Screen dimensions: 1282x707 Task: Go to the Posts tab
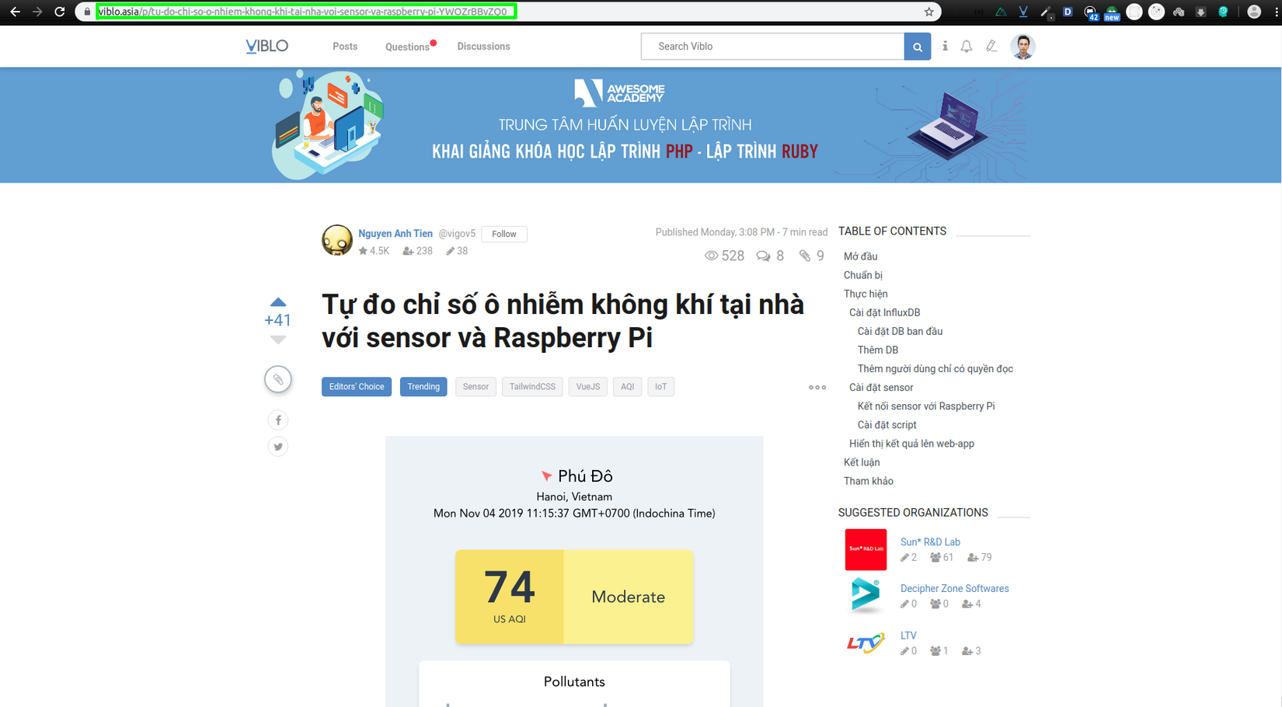(x=345, y=47)
